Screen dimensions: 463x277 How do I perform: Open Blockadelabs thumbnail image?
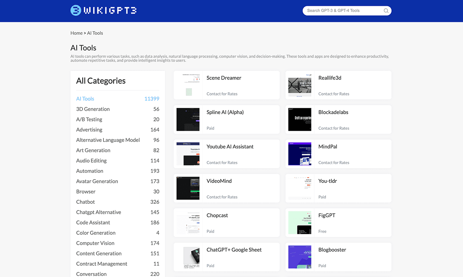point(300,120)
